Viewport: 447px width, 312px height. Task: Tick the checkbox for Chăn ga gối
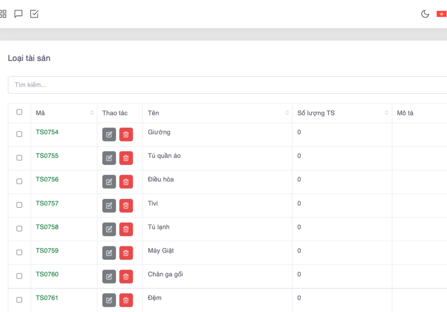click(x=19, y=276)
